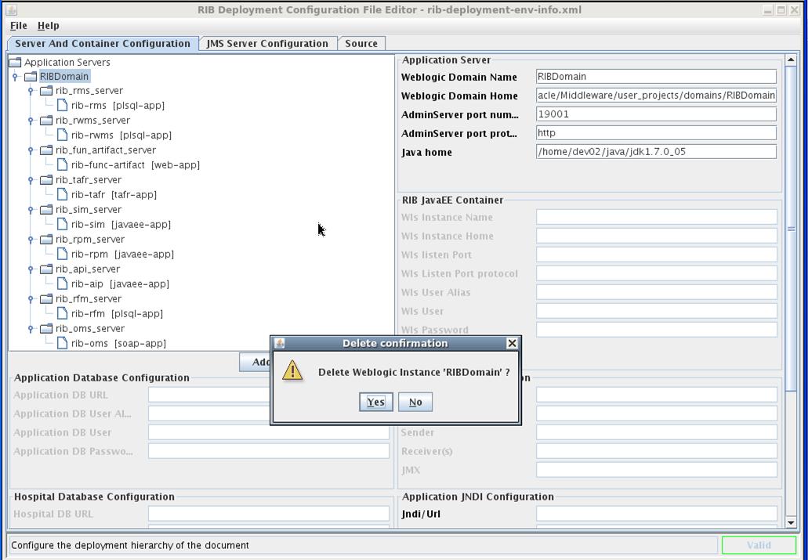The width and height of the screenshot is (808, 560).
Task: Click the rib-func-artifact file icon
Action: pyautogui.click(x=63, y=164)
